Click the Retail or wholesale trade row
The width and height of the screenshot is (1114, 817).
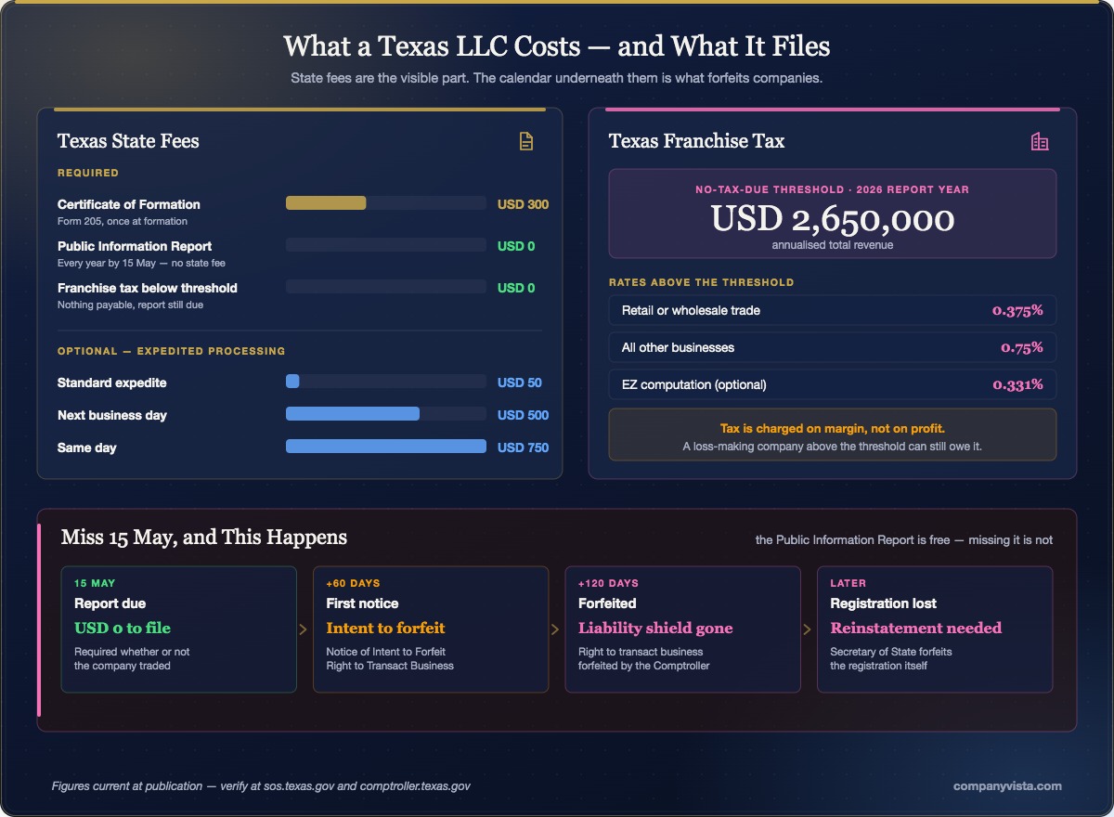click(x=833, y=310)
